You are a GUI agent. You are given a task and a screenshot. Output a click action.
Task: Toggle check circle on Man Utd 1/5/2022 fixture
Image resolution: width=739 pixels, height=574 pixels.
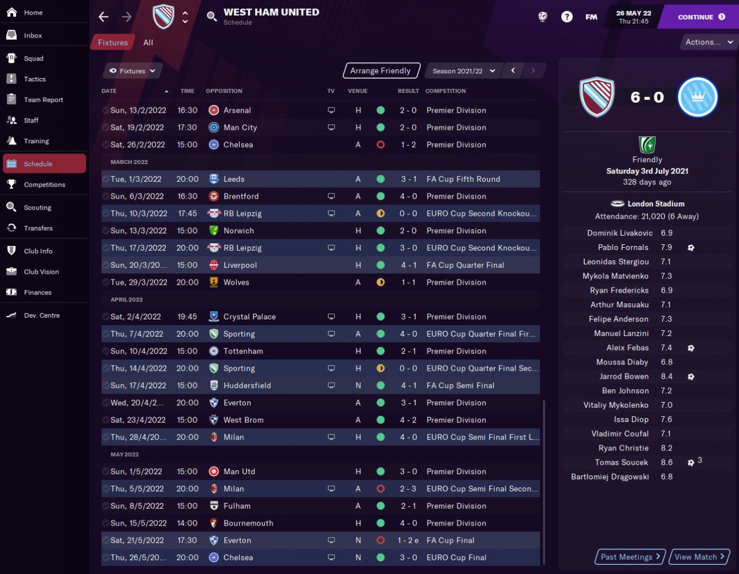tap(106, 471)
